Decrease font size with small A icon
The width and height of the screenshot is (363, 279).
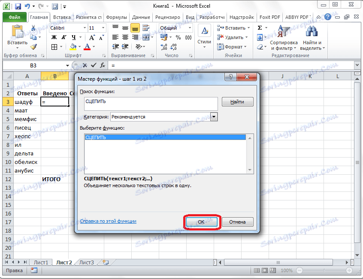point(101,37)
